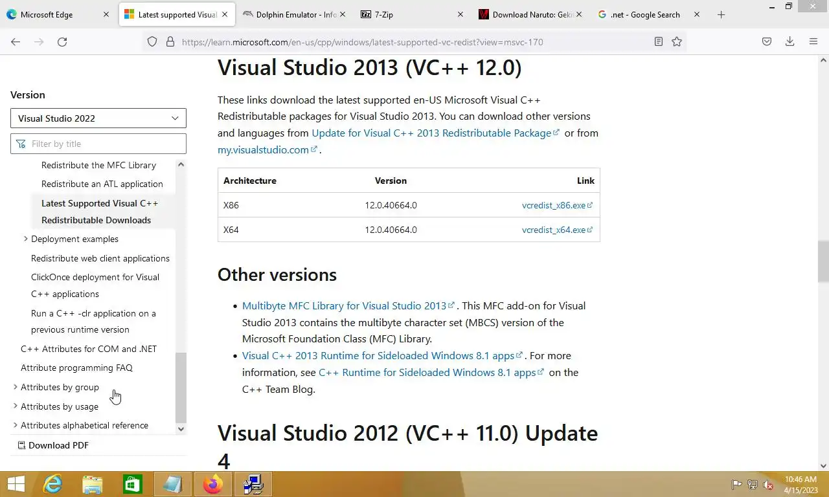Click the Action Center flag tray icon

736,484
